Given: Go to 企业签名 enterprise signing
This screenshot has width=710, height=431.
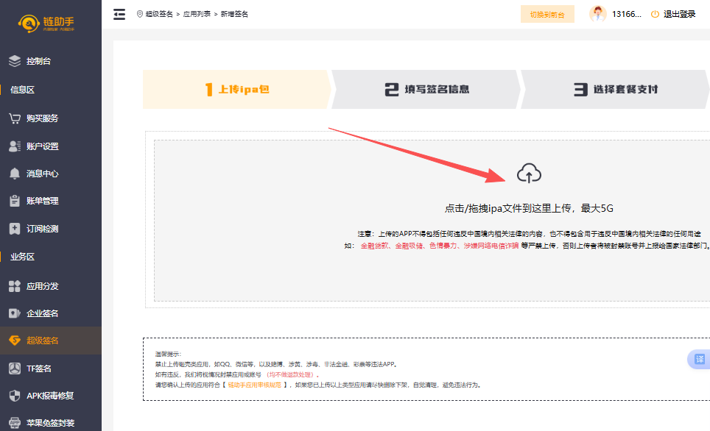Looking at the screenshot, I should [x=42, y=313].
